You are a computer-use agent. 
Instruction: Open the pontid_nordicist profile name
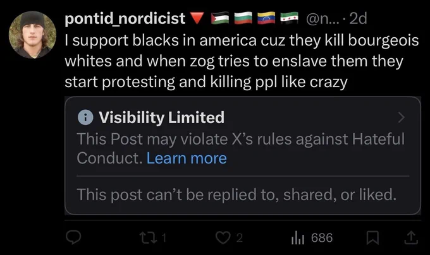coord(125,18)
